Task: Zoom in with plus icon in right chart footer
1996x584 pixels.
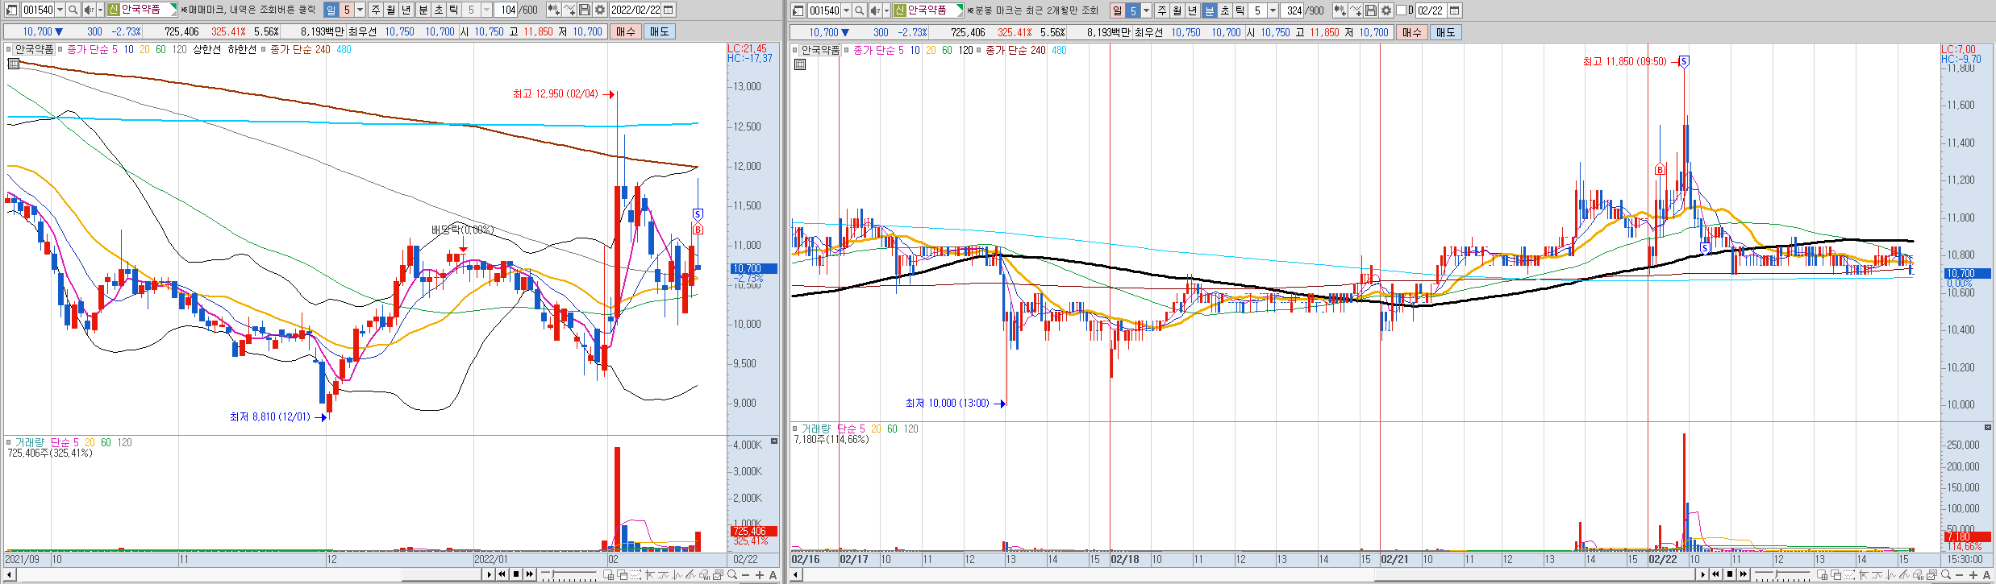Action: point(1973,575)
